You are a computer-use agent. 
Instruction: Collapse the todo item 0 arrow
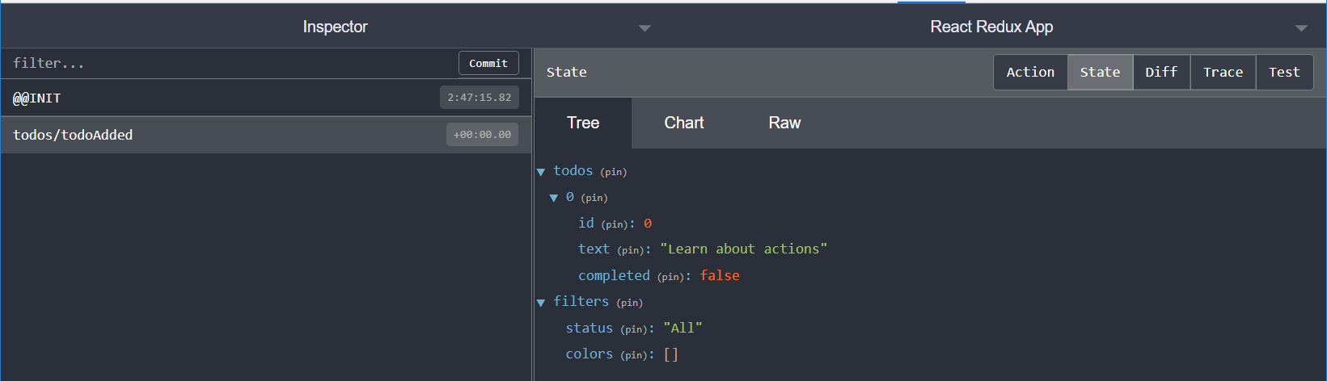[554, 198]
